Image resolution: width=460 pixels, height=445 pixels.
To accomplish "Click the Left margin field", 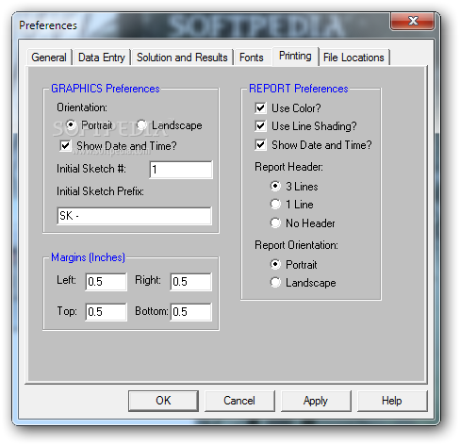I will pyautogui.click(x=106, y=282).
